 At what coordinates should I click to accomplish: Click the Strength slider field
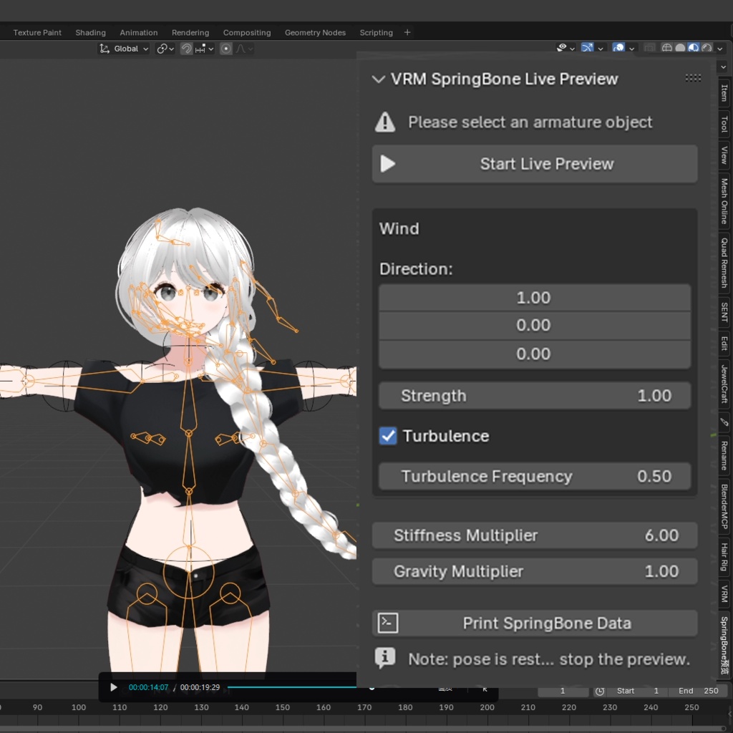[535, 395]
